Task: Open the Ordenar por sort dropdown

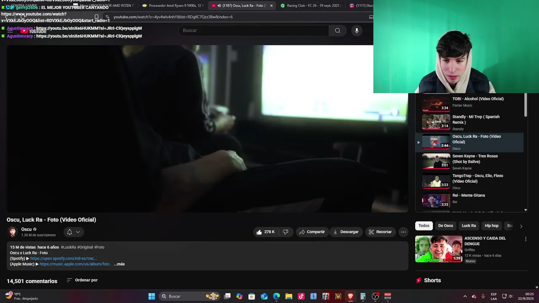Action: pos(82,280)
